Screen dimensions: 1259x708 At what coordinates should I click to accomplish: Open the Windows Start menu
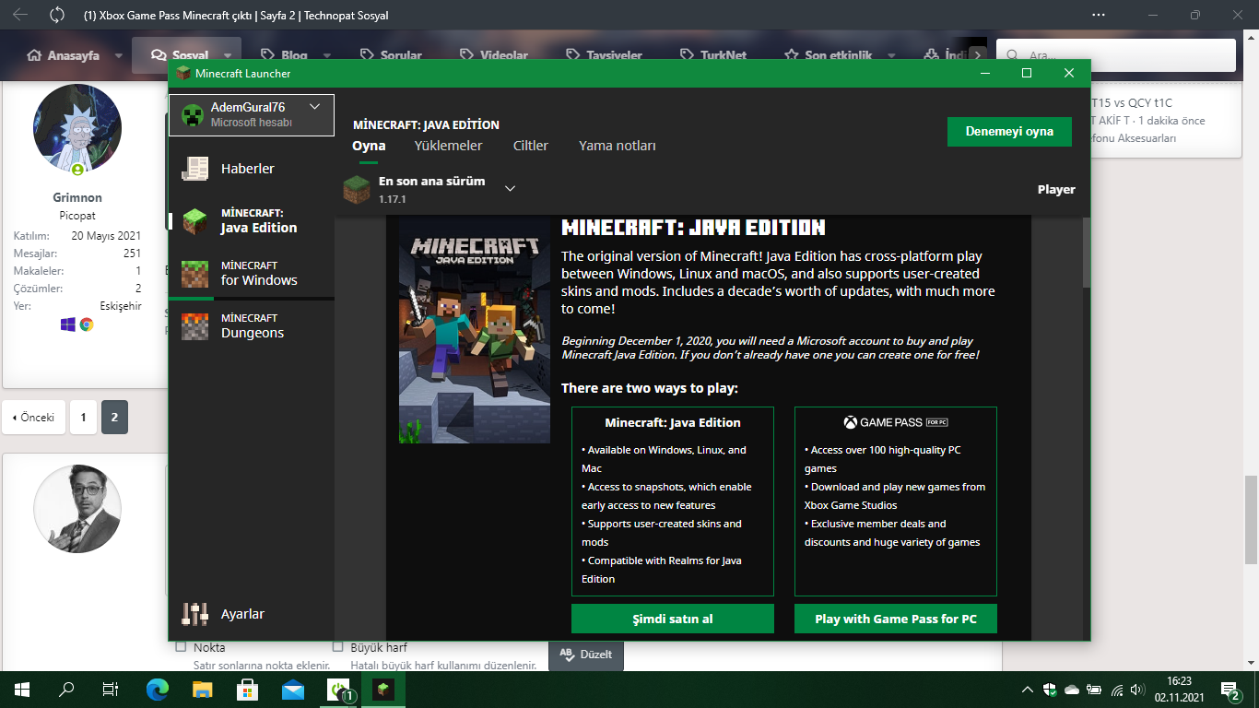tap(22, 689)
